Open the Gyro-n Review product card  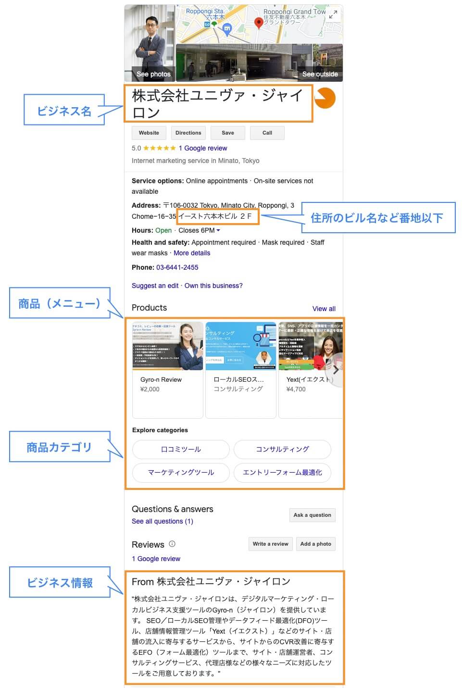pos(168,370)
